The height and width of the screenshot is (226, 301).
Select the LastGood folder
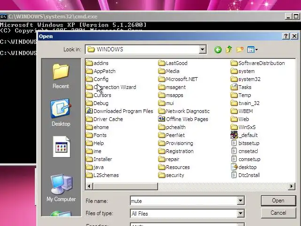tap(173, 63)
